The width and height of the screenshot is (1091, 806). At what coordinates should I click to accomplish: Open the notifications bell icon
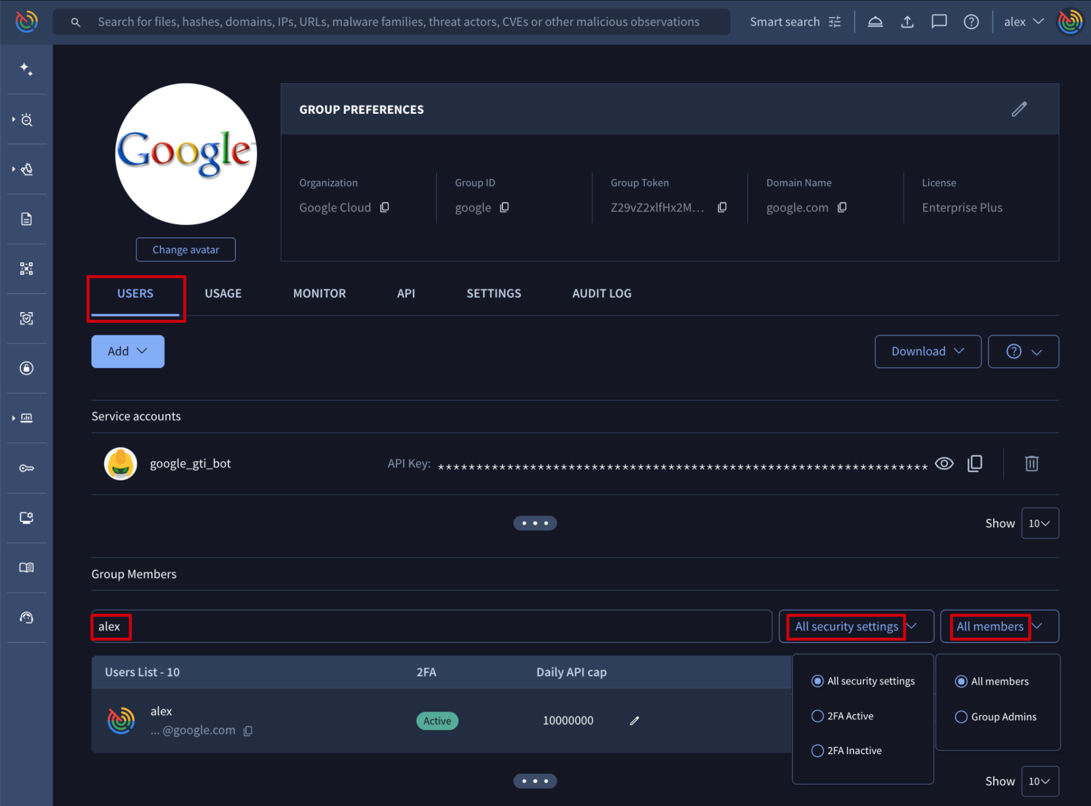pyautogui.click(x=875, y=22)
